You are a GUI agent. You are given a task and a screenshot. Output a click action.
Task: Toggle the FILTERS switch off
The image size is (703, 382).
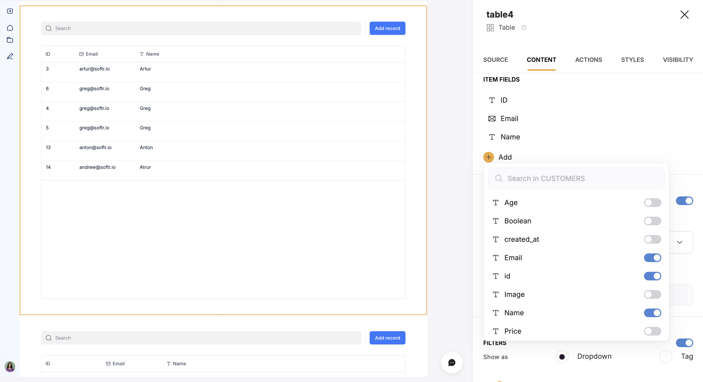(684, 343)
